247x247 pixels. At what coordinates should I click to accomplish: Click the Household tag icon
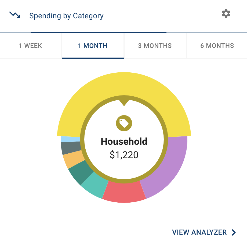pos(124,123)
